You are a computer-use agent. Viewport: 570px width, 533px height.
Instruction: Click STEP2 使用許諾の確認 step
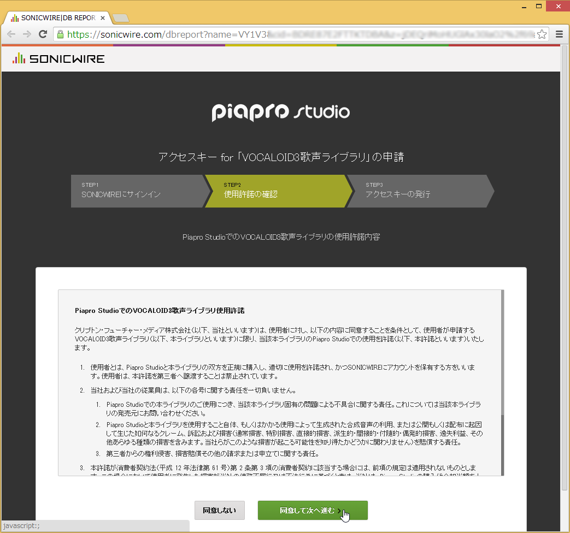276,191
